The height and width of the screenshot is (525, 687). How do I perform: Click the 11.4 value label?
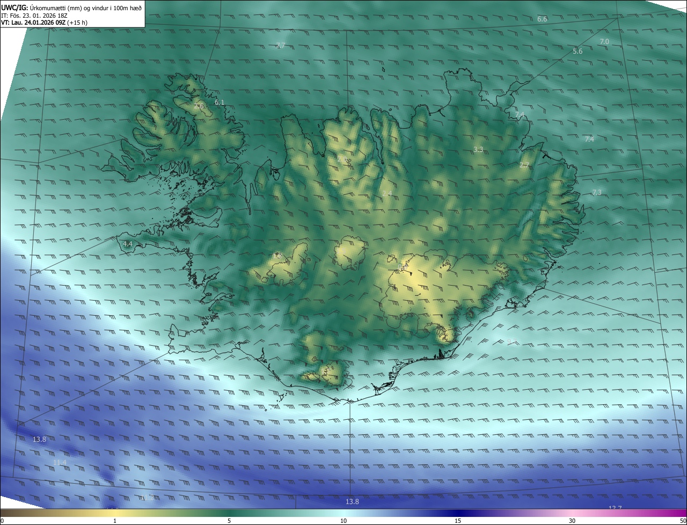pyautogui.click(x=60, y=462)
